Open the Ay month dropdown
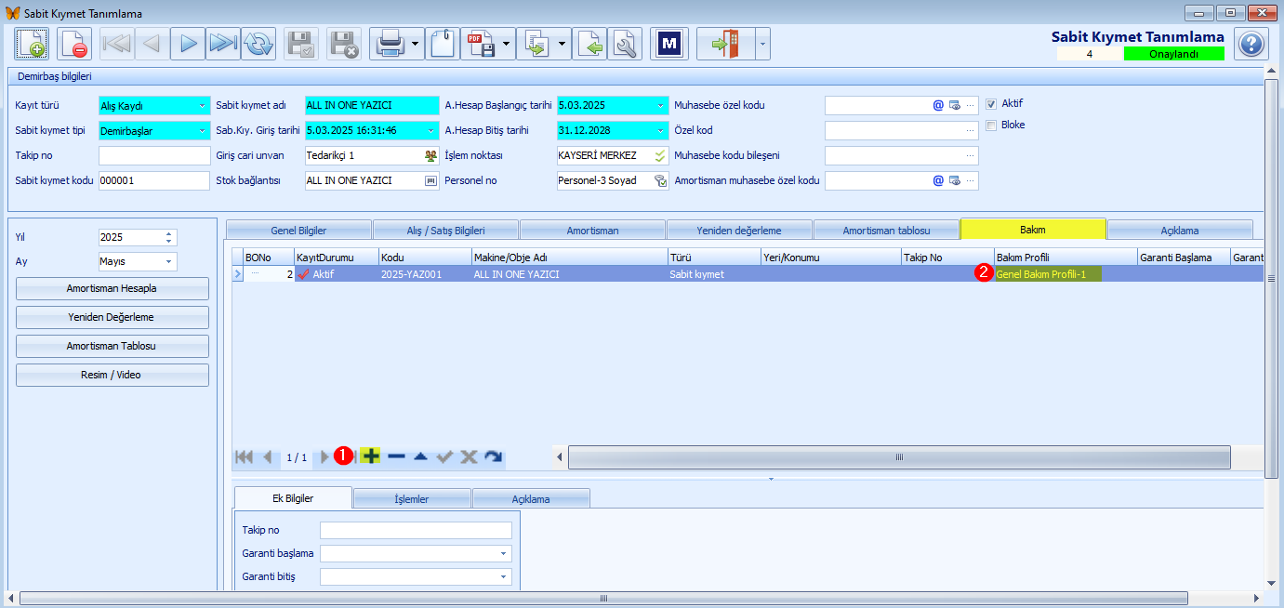The height and width of the screenshot is (608, 1284). coord(169,262)
